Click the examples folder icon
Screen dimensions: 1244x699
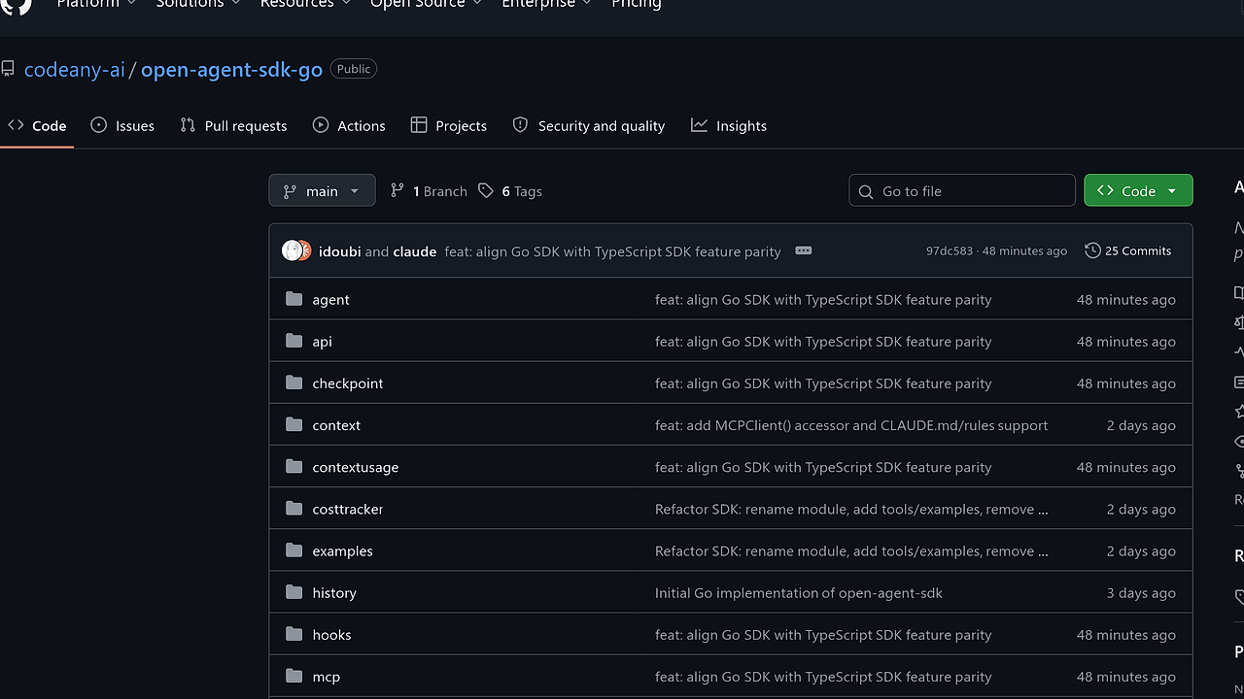point(294,549)
